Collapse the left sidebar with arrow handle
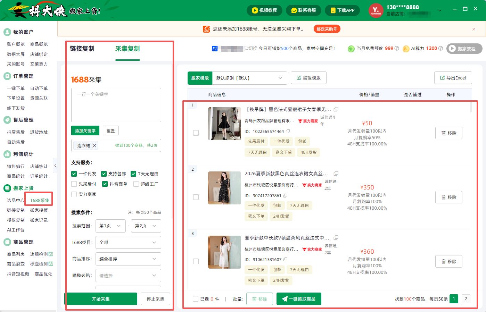 [x=55, y=166]
